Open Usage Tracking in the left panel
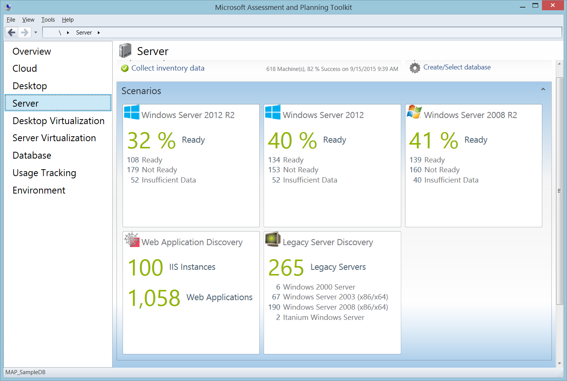Viewport: 567px width, 381px height. (44, 173)
